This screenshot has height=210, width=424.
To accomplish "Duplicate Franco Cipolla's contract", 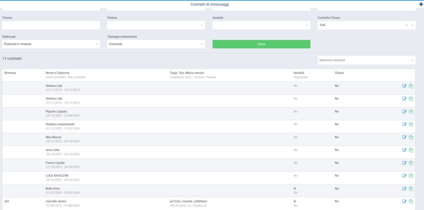I will click(411, 163).
